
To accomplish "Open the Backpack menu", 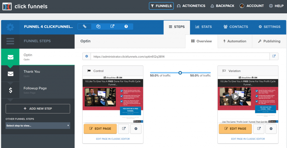I will click(x=222, y=6).
